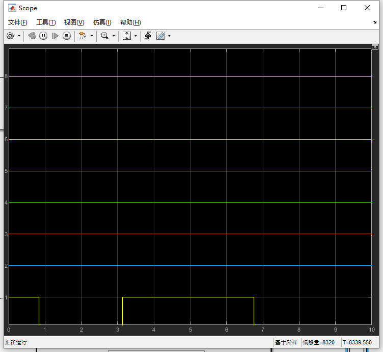Expand the zoom tool dropdown arrow
Image resolution: width=383 pixels, height=352 pixels.
(x=114, y=36)
